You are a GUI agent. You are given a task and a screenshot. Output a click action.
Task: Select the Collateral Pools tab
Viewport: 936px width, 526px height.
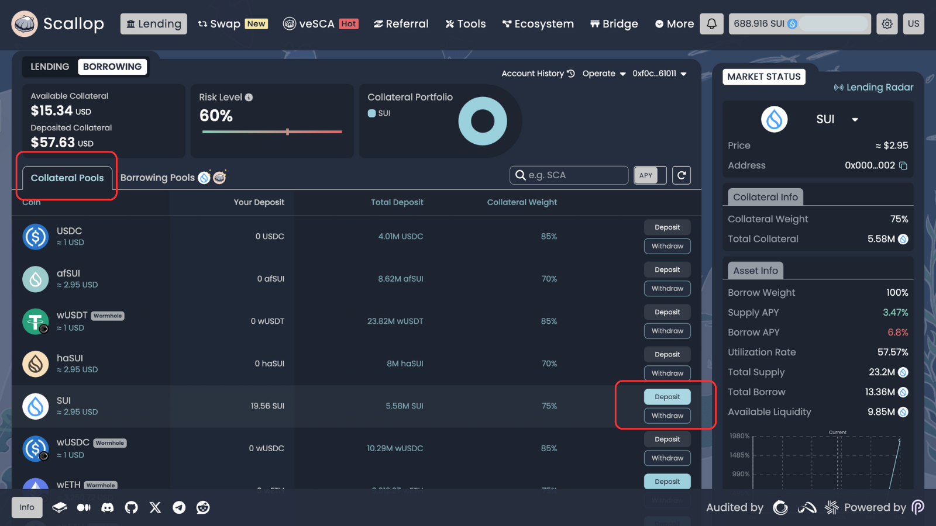point(67,178)
